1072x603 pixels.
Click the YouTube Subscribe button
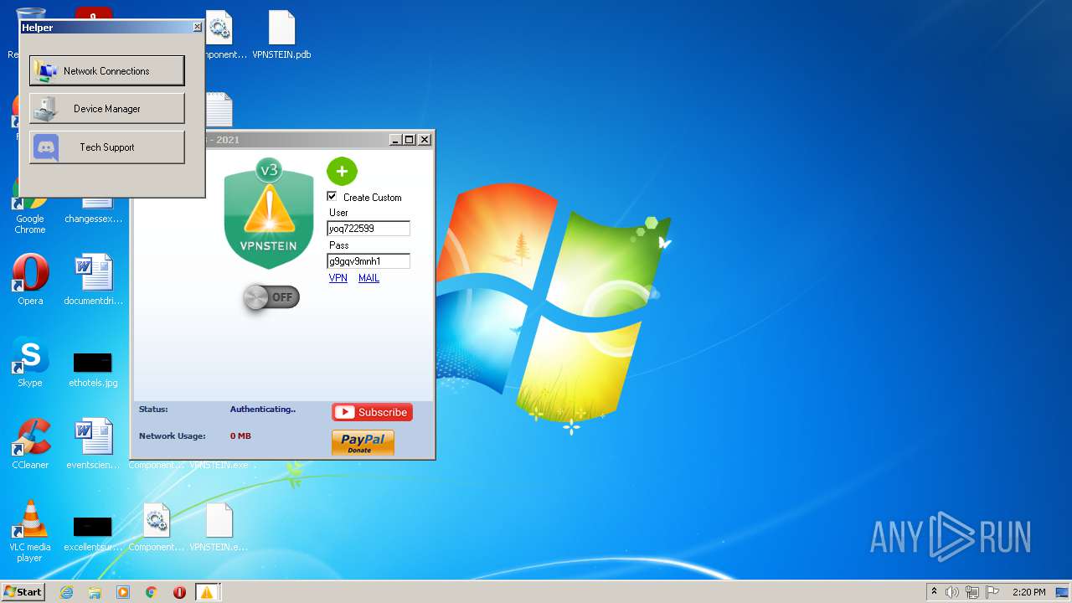(372, 412)
